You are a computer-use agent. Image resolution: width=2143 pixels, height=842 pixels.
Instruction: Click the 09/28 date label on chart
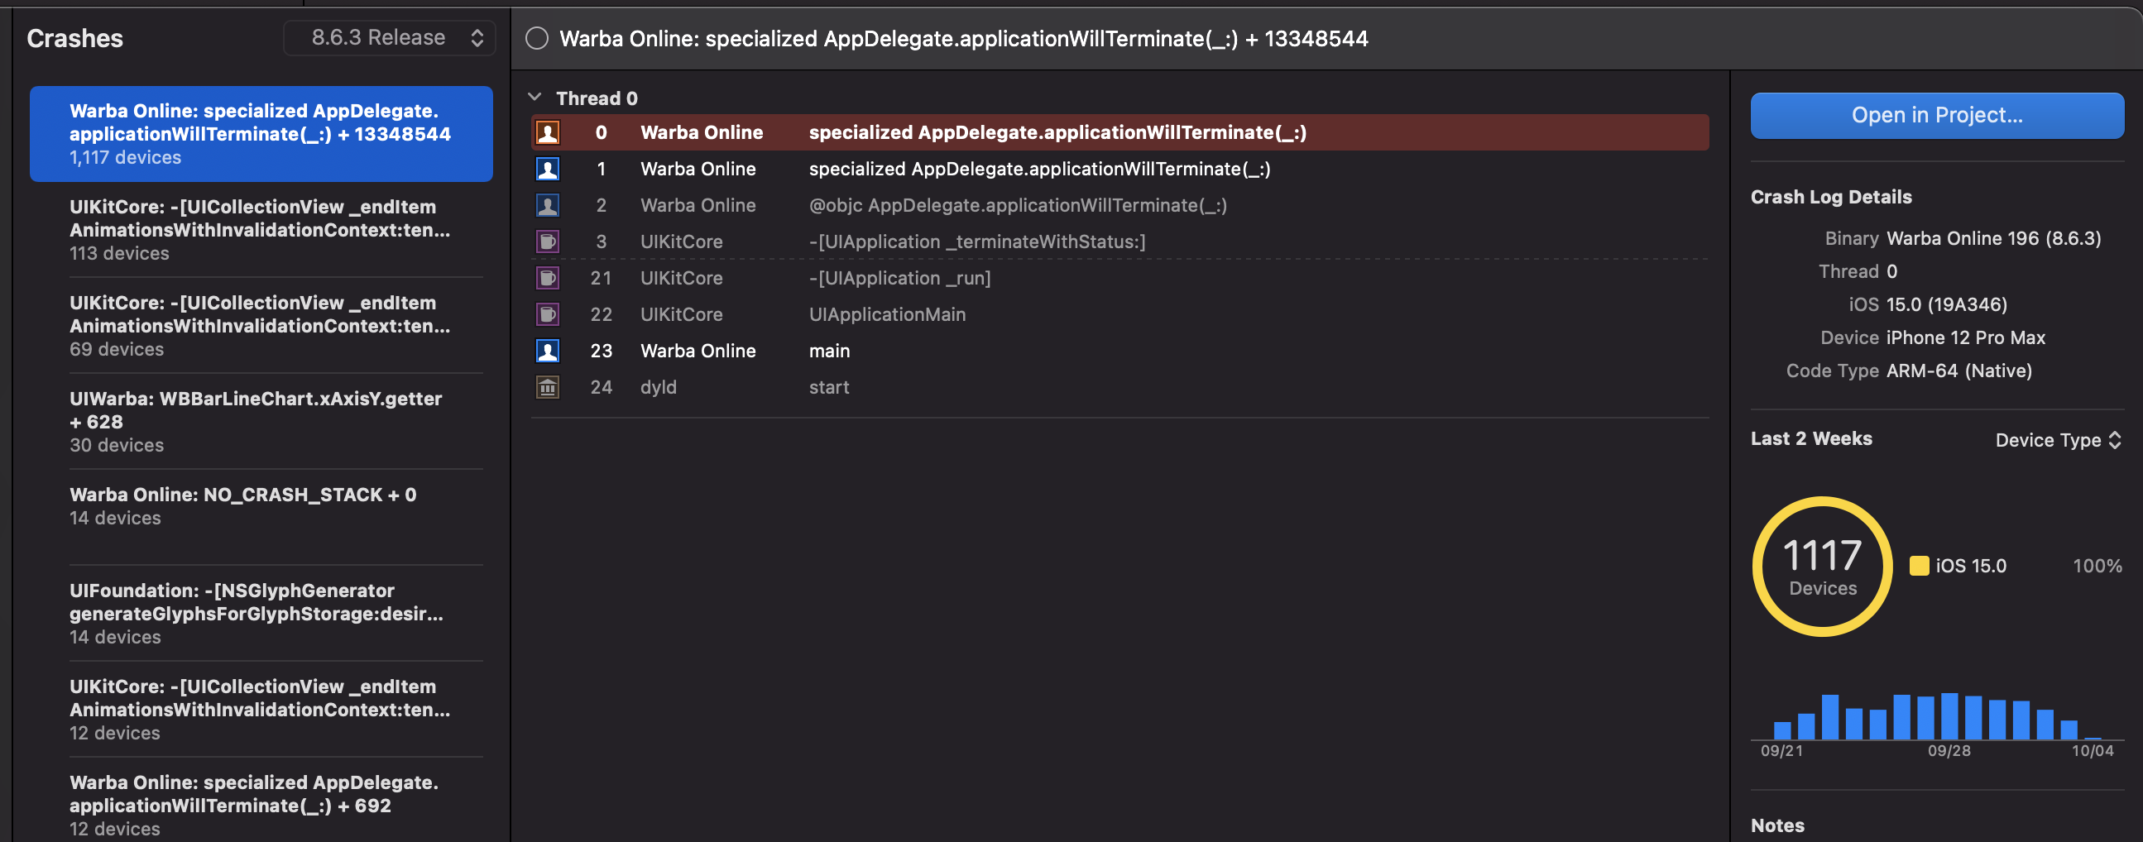click(1949, 750)
